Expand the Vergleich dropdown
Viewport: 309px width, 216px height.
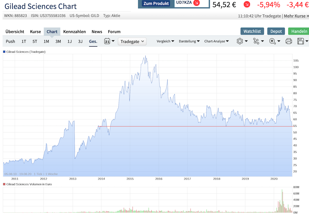tap(165, 41)
